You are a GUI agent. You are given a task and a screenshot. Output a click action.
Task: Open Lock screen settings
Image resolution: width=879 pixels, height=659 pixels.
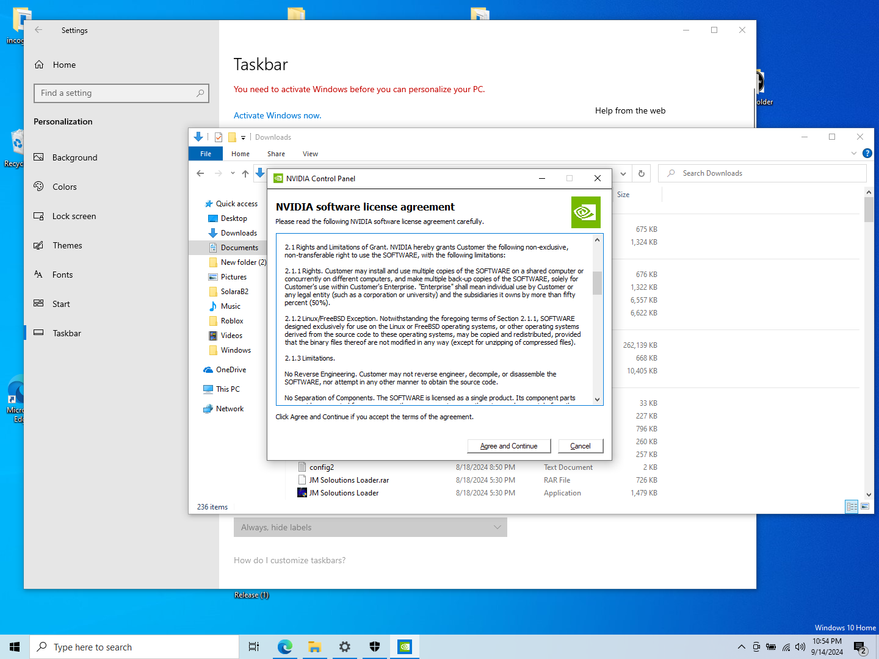click(x=74, y=216)
